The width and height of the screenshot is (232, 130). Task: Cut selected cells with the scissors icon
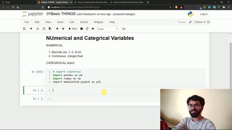pos(38,29)
